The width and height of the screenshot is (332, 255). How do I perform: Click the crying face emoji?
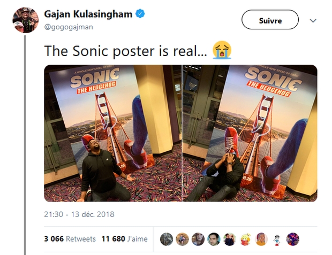point(222,51)
